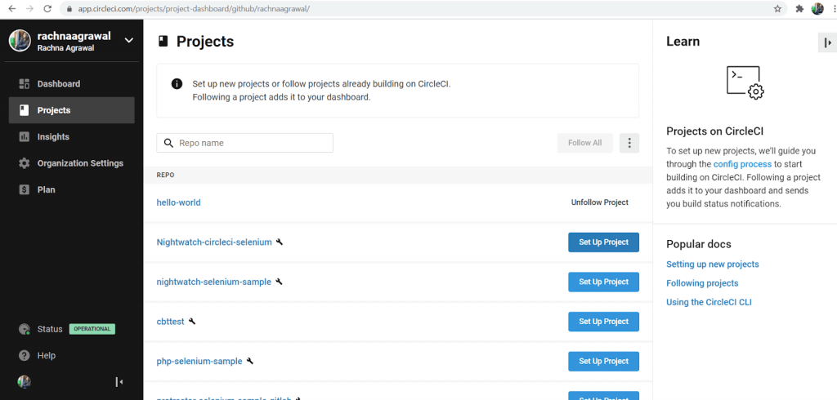This screenshot has height=400, width=837.
Task: Click wrench icon beside Nightwatch-circleci-selenium
Action: (280, 242)
